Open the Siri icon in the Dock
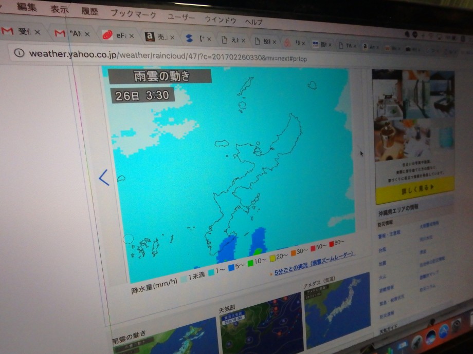The height and width of the screenshot is (354, 473). 431,337
